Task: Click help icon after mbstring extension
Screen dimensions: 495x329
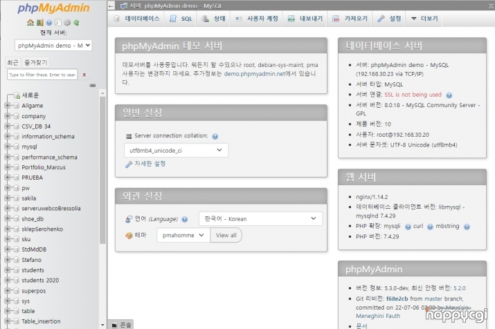Action: click(467, 227)
